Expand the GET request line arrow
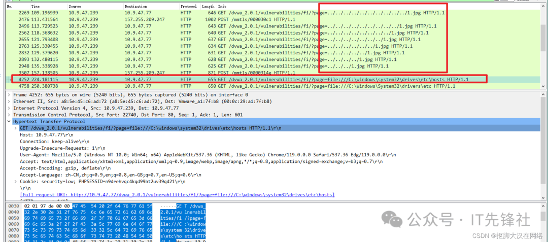The height and width of the screenshot is (242, 548). [15, 128]
